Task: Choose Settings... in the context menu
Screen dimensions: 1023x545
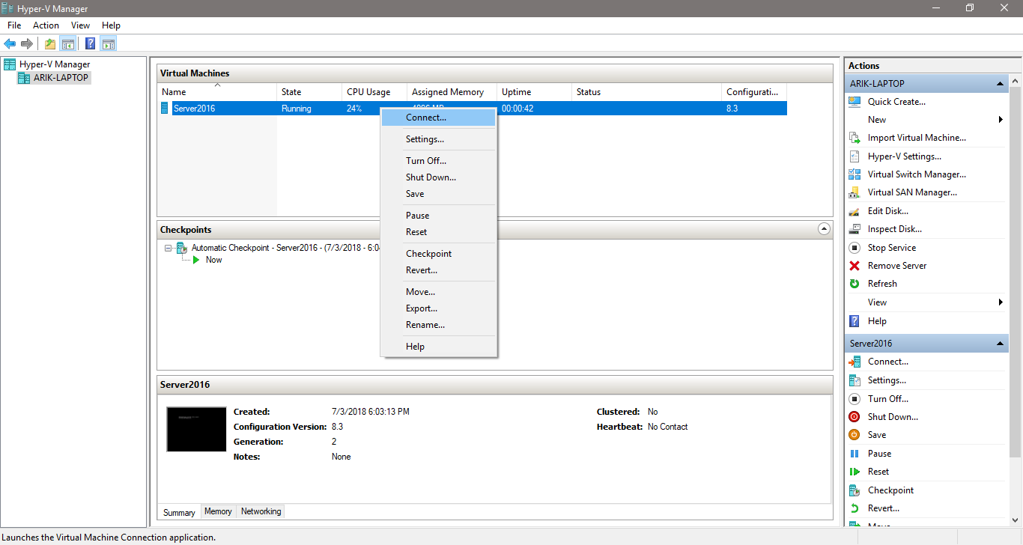Action: click(x=438, y=139)
